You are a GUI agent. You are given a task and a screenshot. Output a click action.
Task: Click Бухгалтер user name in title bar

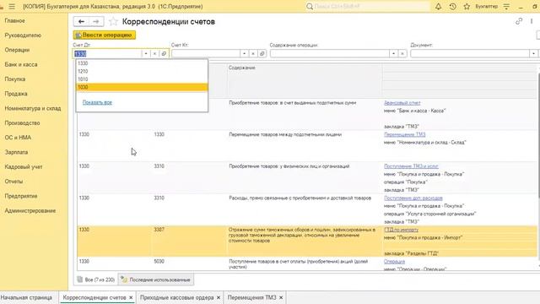[486, 7]
